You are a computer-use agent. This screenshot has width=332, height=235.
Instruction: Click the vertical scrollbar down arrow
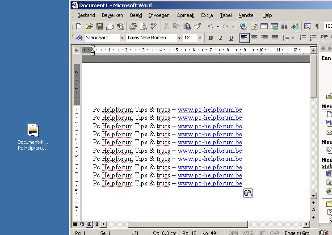click(x=313, y=195)
